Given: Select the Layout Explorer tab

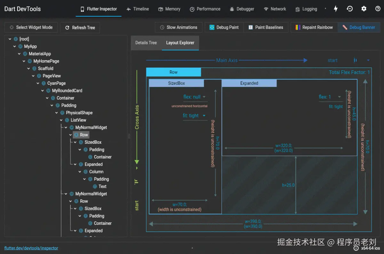Looking at the screenshot, I should coord(180,43).
